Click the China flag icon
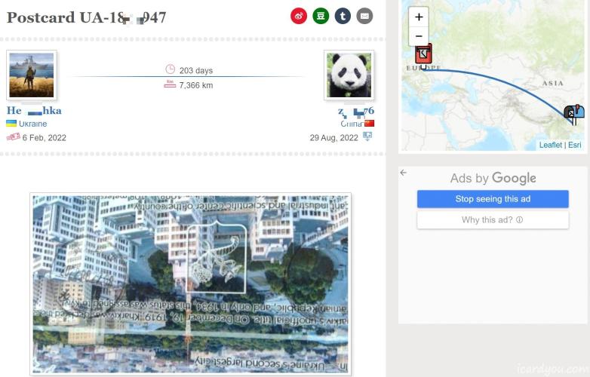590x377 pixels. coord(369,124)
